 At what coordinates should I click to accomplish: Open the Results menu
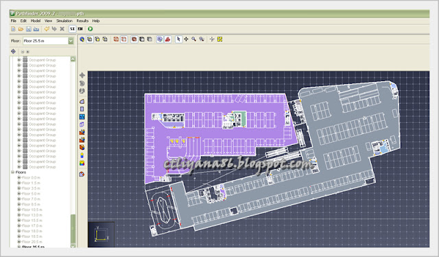click(82, 21)
